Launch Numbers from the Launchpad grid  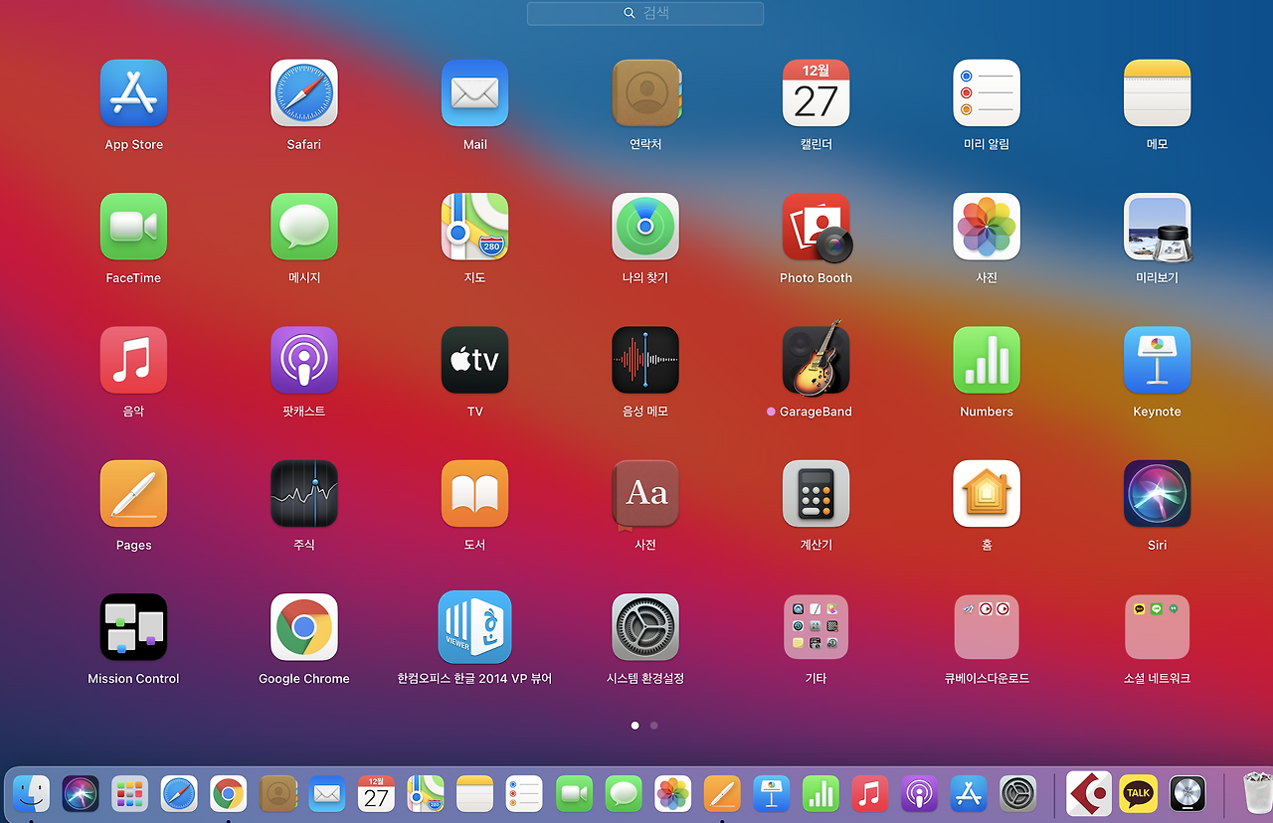pos(987,360)
